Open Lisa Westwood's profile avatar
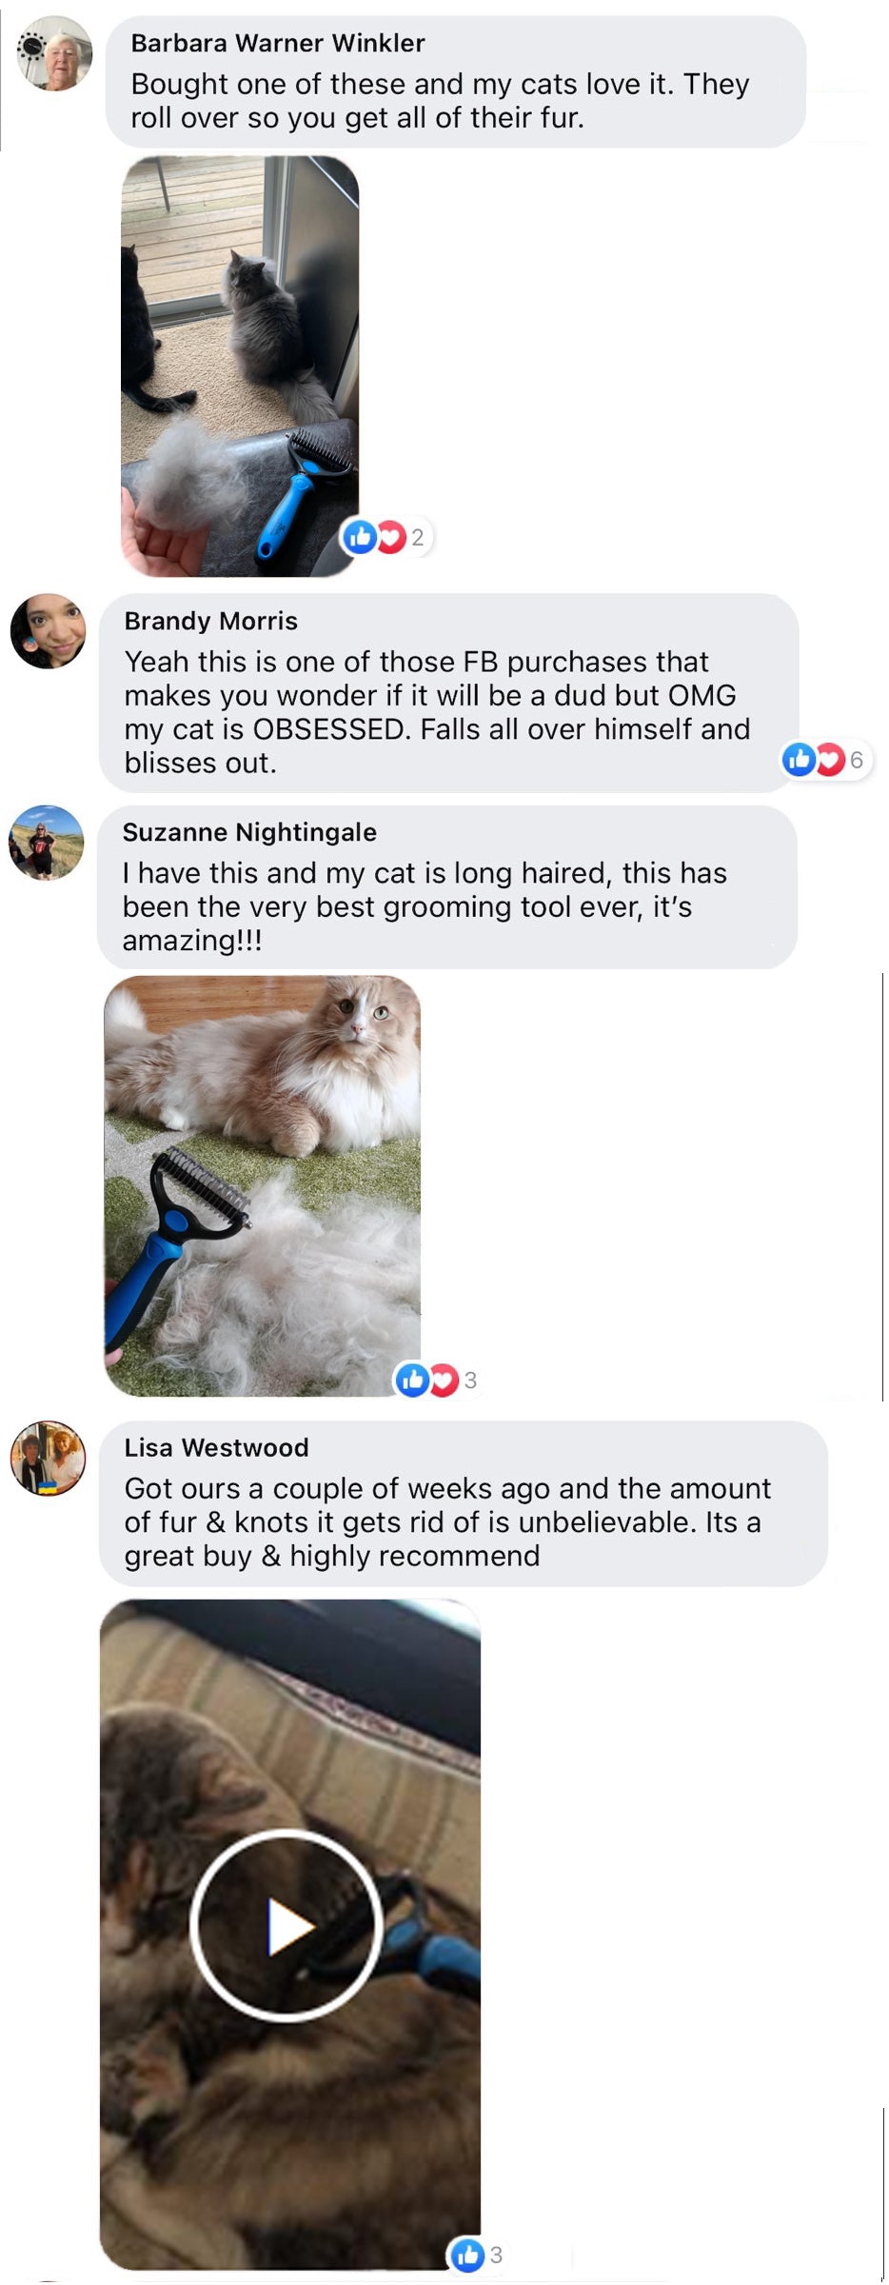The image size is (889, 2285). 48,1459
